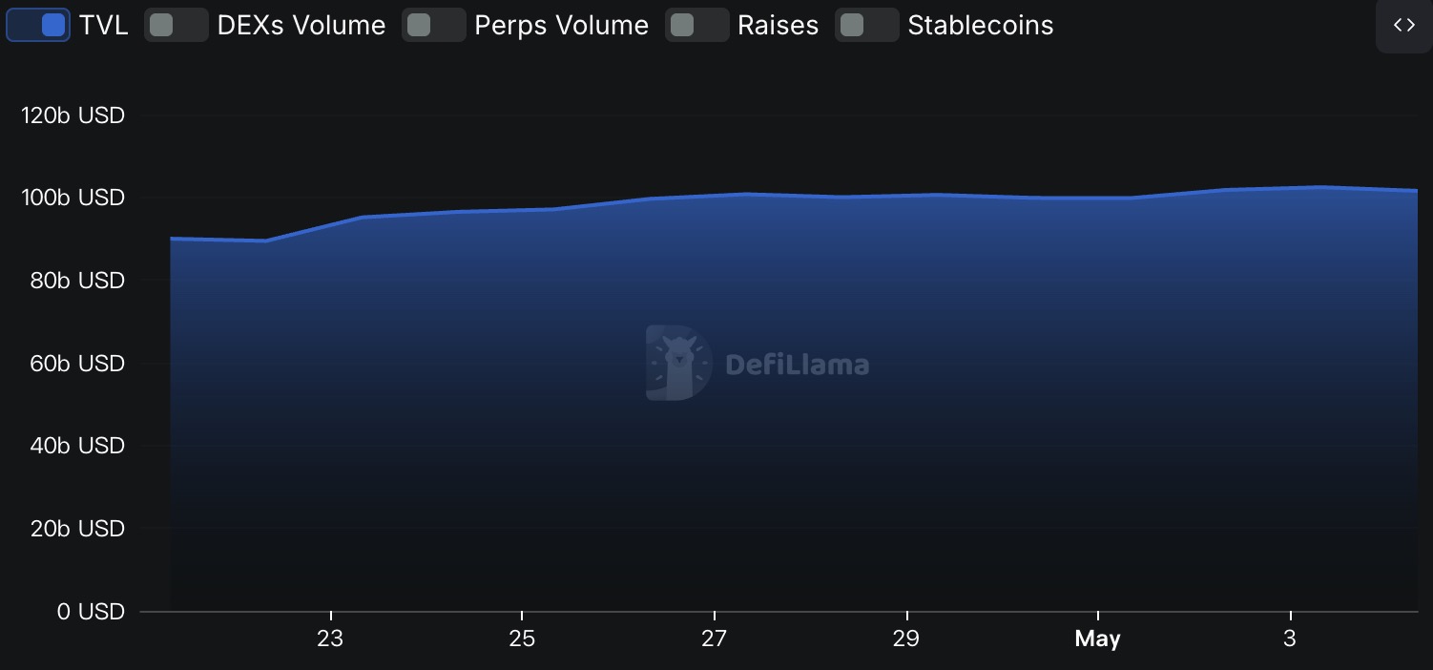Click the 27 date tick label
The image size is (1433, 670).
pyautogui.click(x=714, y=639)
